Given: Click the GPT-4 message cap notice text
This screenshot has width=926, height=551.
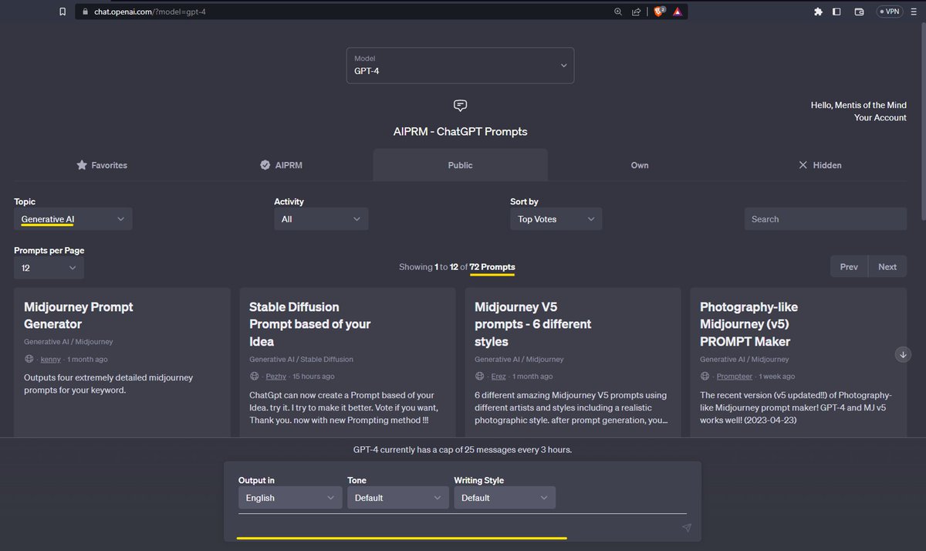Looking at the screenshot, I should pos(463,449).
